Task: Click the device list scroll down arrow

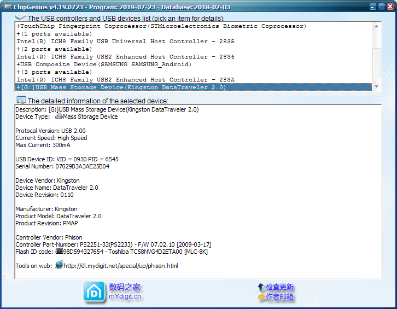Action: click(x=376, y=86)
